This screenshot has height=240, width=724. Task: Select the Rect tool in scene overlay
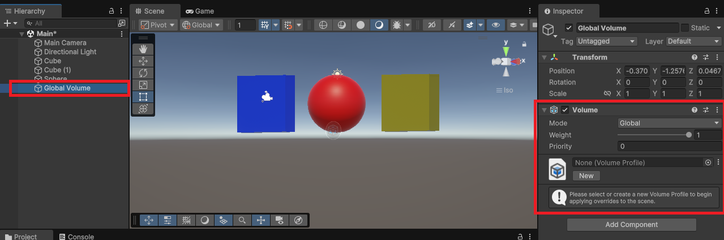point(143,96)
